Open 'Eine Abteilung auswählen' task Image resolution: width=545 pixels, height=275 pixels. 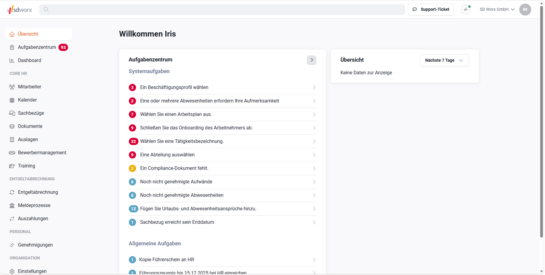[x=222, y=155]
